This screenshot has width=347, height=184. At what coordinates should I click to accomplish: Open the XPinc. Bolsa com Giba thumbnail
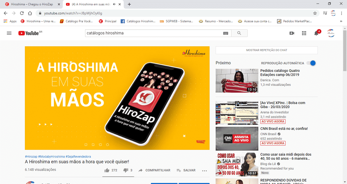(237, 113)
